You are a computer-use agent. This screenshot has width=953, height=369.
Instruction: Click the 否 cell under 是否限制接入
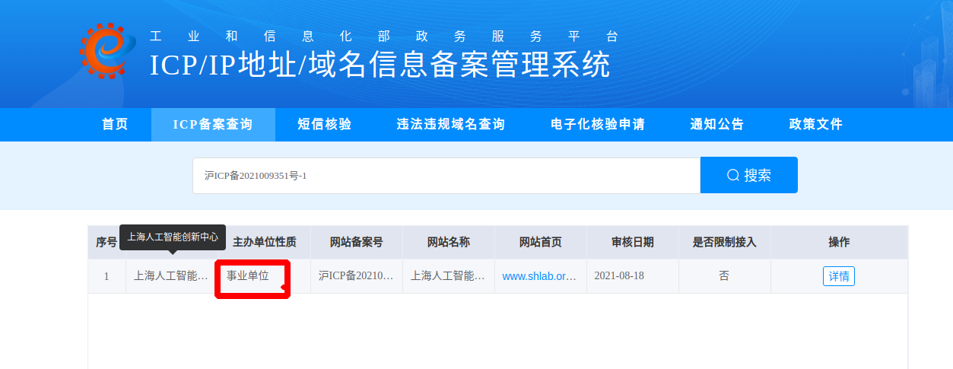[724, 276]
